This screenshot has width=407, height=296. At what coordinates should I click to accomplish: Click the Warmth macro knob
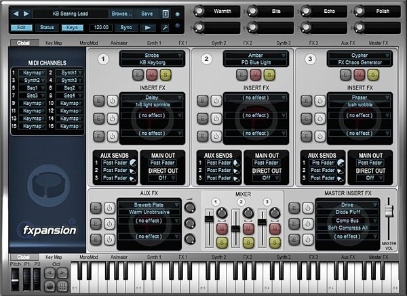pyautogui.click(x=199, y=11)
